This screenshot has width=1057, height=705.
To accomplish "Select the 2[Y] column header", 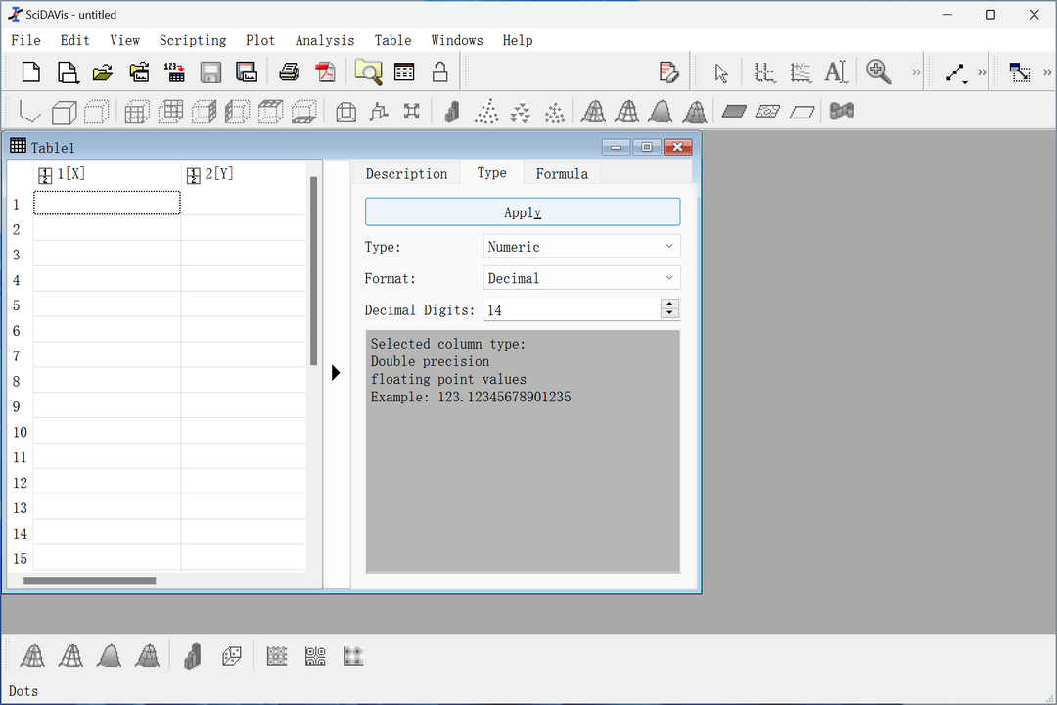I will pos(218,174).
